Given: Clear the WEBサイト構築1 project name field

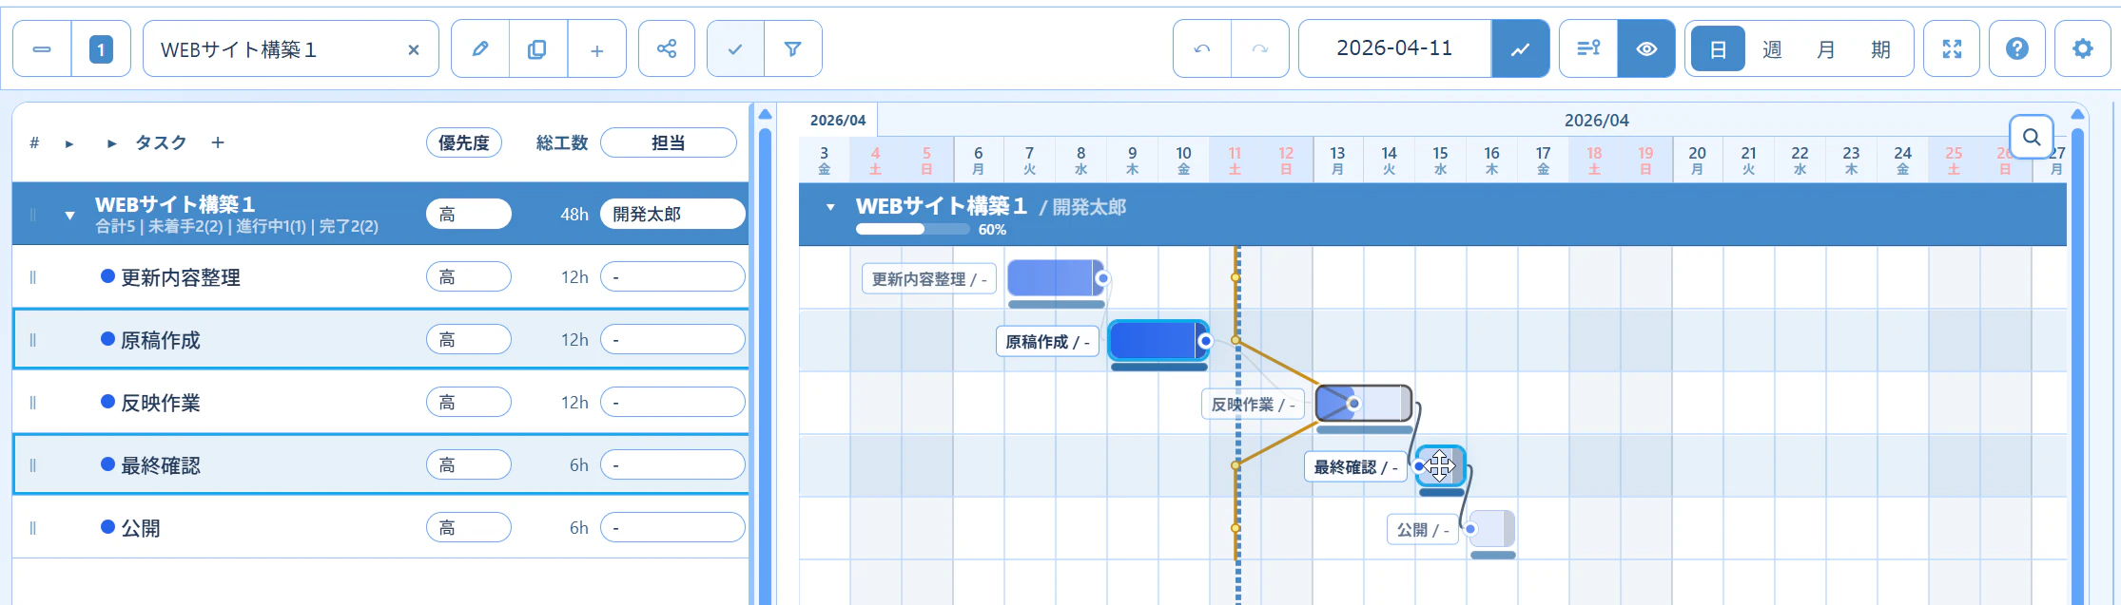Looking at the screenshot, I should click(x=414, y=50).
